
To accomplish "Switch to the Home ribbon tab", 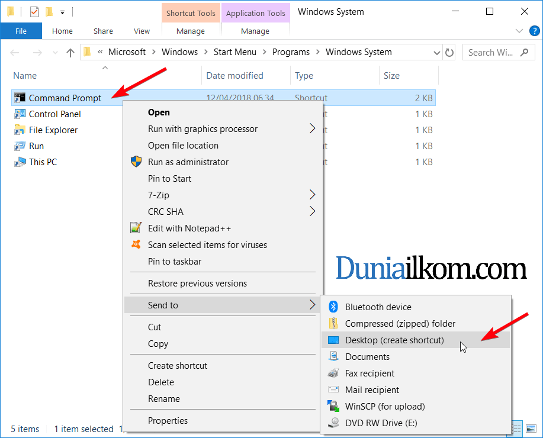I will click(x=62, y=31).
